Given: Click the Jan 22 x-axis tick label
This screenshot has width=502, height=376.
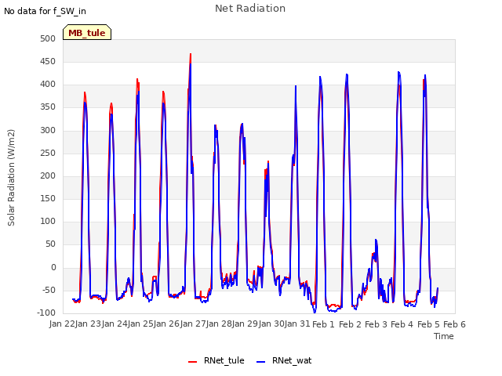Looking at the screenshot, I should tap(62, 324).
